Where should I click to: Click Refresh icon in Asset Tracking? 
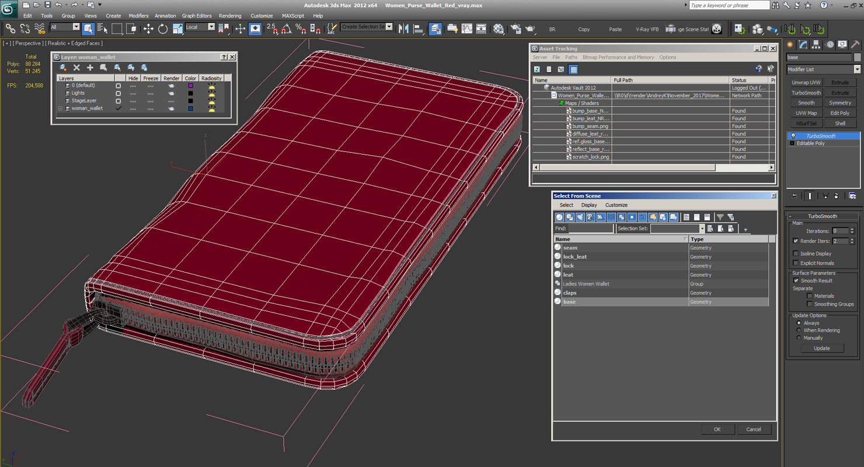pyautogui.click(x=537, y=69)
